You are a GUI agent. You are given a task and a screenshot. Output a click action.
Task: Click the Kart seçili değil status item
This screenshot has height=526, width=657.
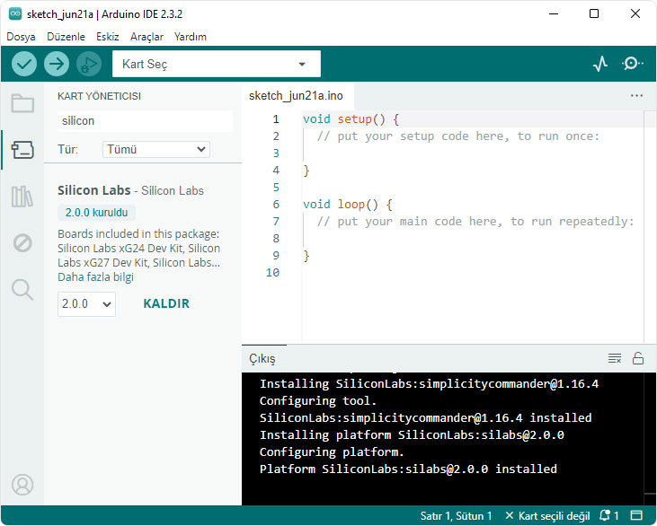[548, 515]
